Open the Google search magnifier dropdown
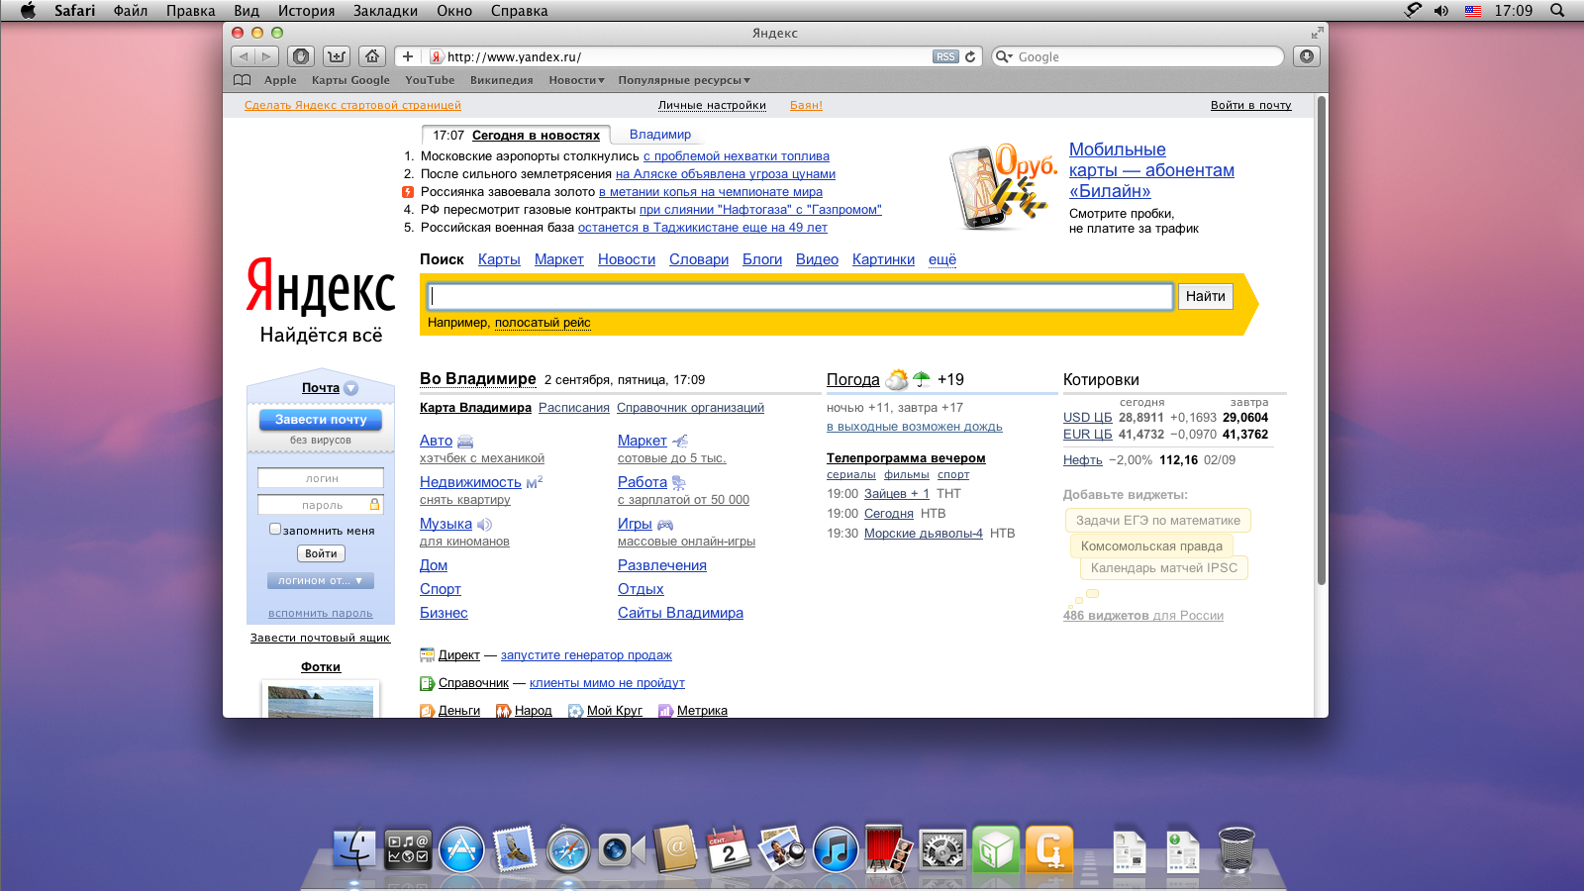Viewport: 1584px width, 891px height. (1004, 56)
